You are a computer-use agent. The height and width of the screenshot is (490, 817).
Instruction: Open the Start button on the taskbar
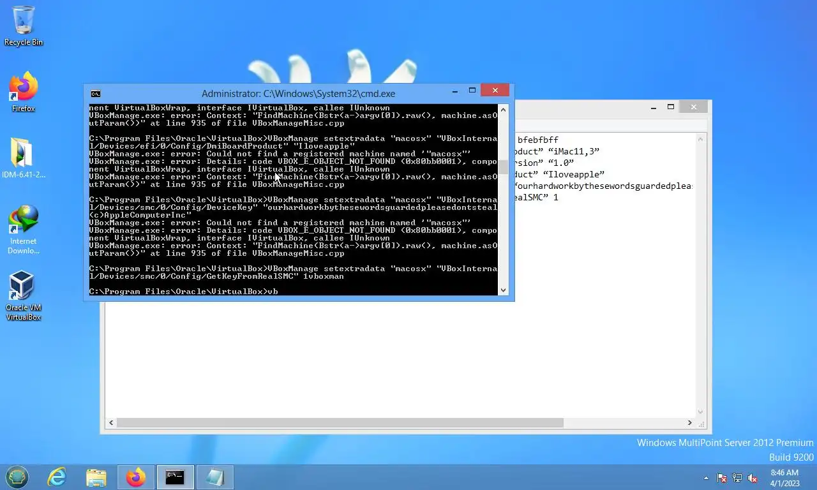point(17,477)
